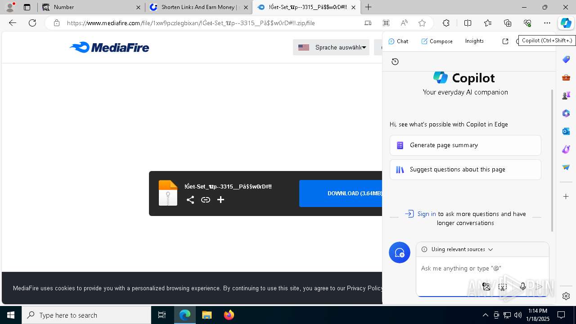This screenshot has height=324, width=576.
Task: Click the zip file thumbnail icon
Action: (168, 193)
